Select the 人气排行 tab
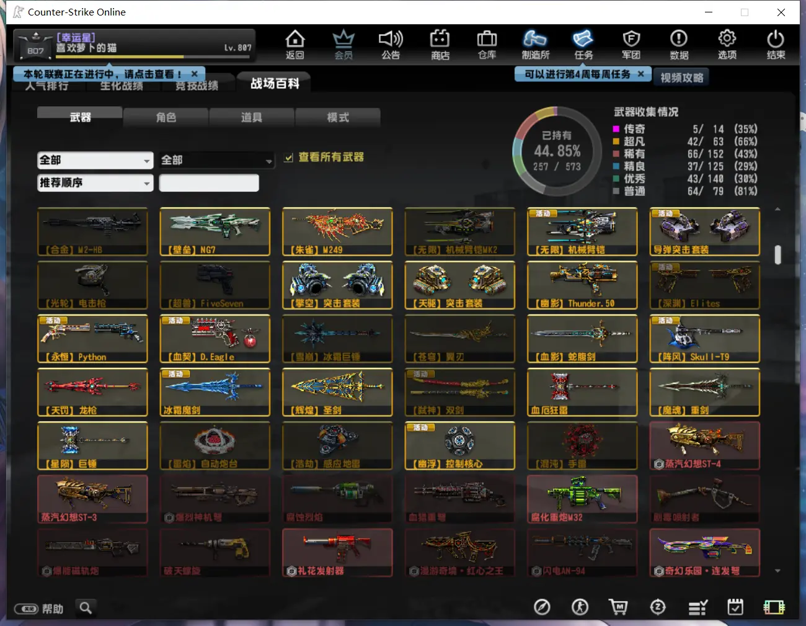The image size is (806, 626). (x=46, y=86)
